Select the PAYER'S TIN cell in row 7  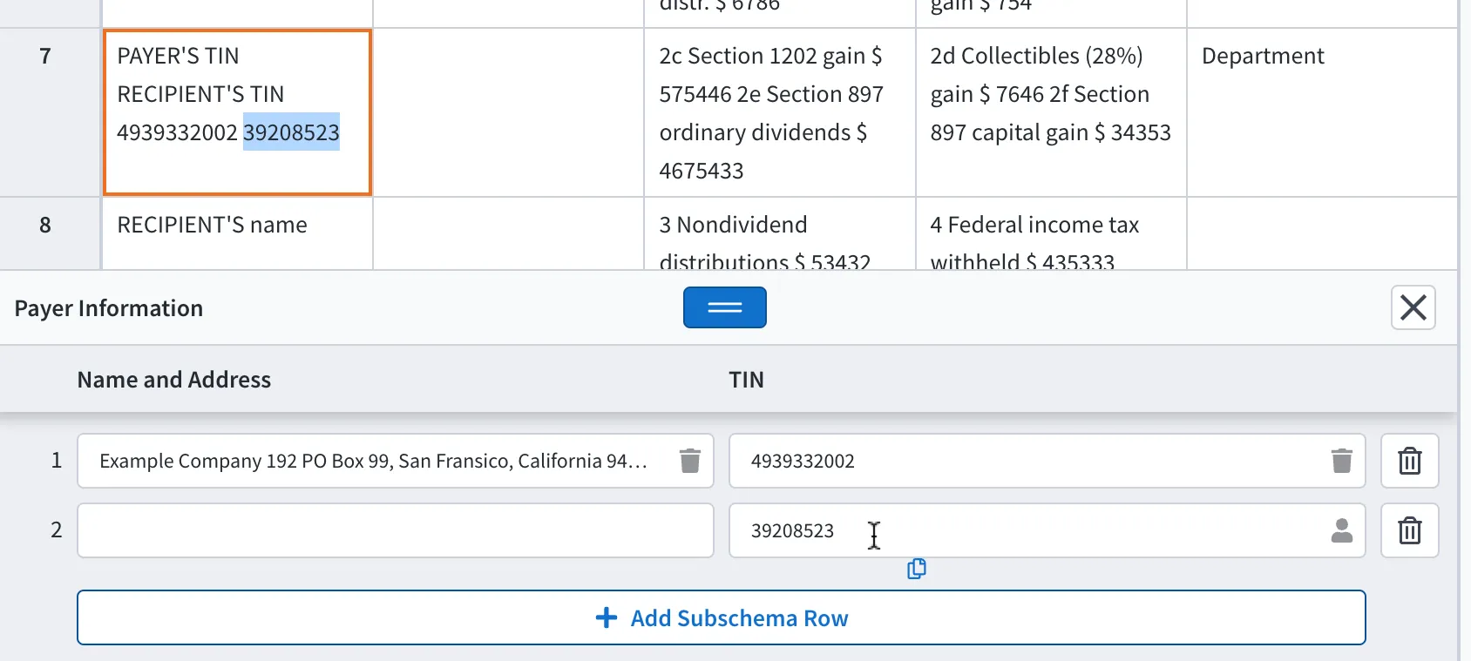click(x=237, y=112)
